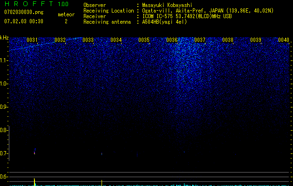
Task: Select the filename 0702030030.png
Action: 24,12
